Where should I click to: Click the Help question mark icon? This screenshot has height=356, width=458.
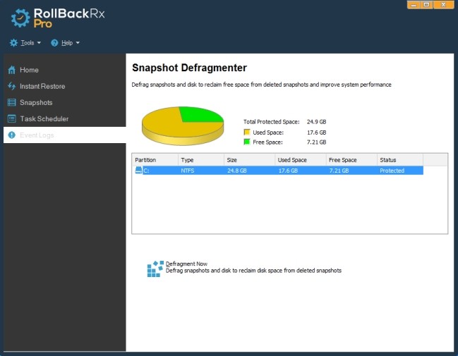[54, 43]
